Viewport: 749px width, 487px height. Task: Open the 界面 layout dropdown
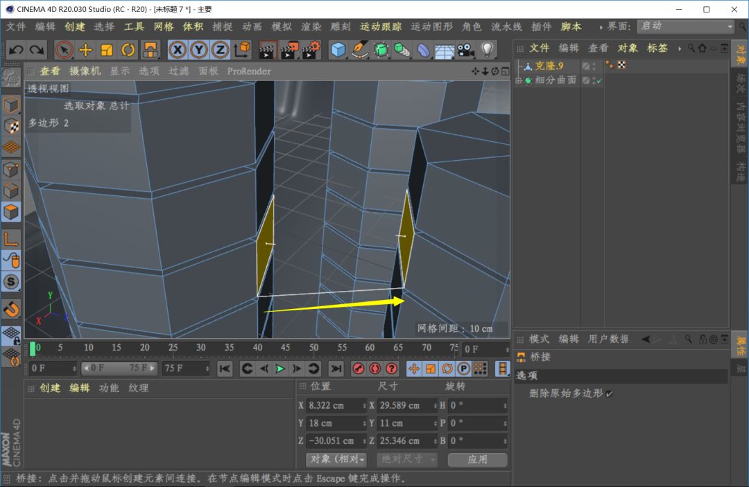pos(685,26)
